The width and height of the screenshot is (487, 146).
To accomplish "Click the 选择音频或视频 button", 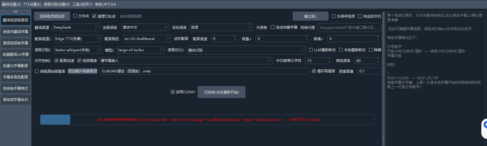I will click(x=52, y=16).
